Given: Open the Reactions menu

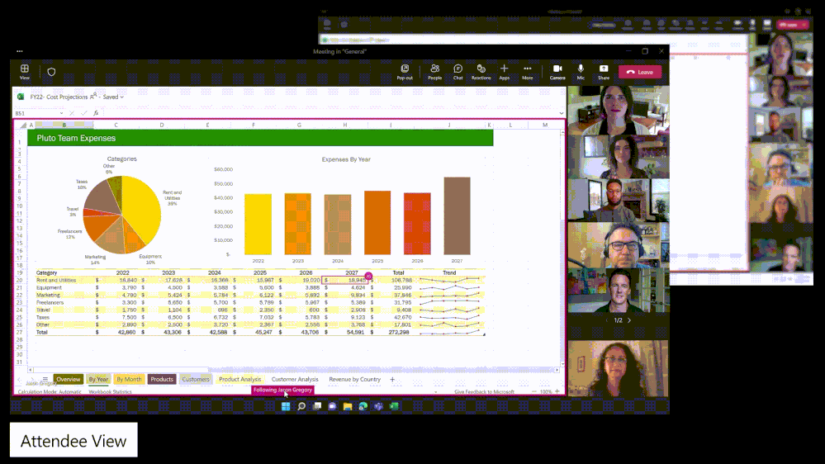Looking at the screenshot, I should click(481, 72).
